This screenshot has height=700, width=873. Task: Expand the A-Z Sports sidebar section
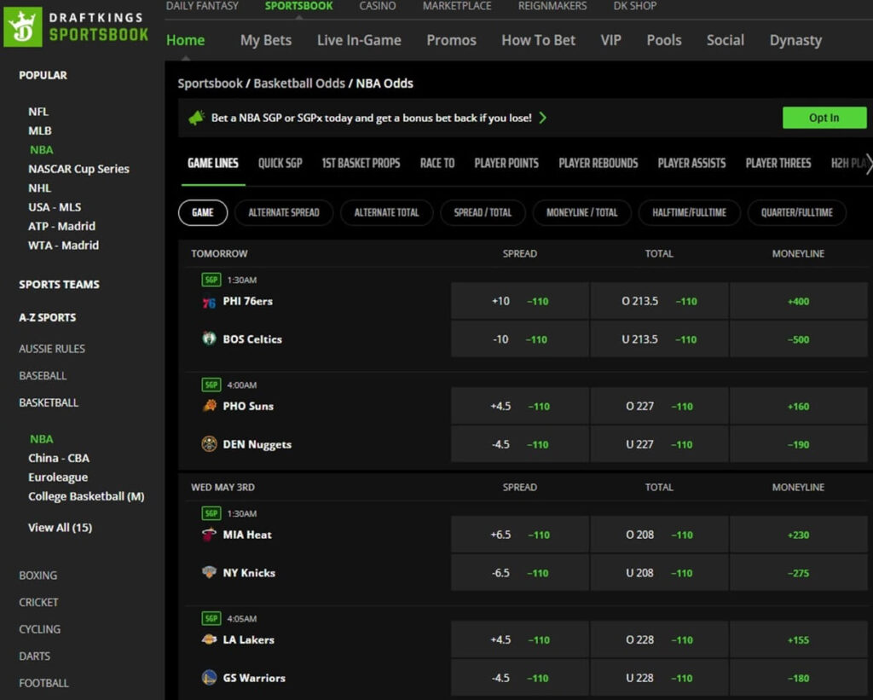pyautogui.click(x=48, y=317)
